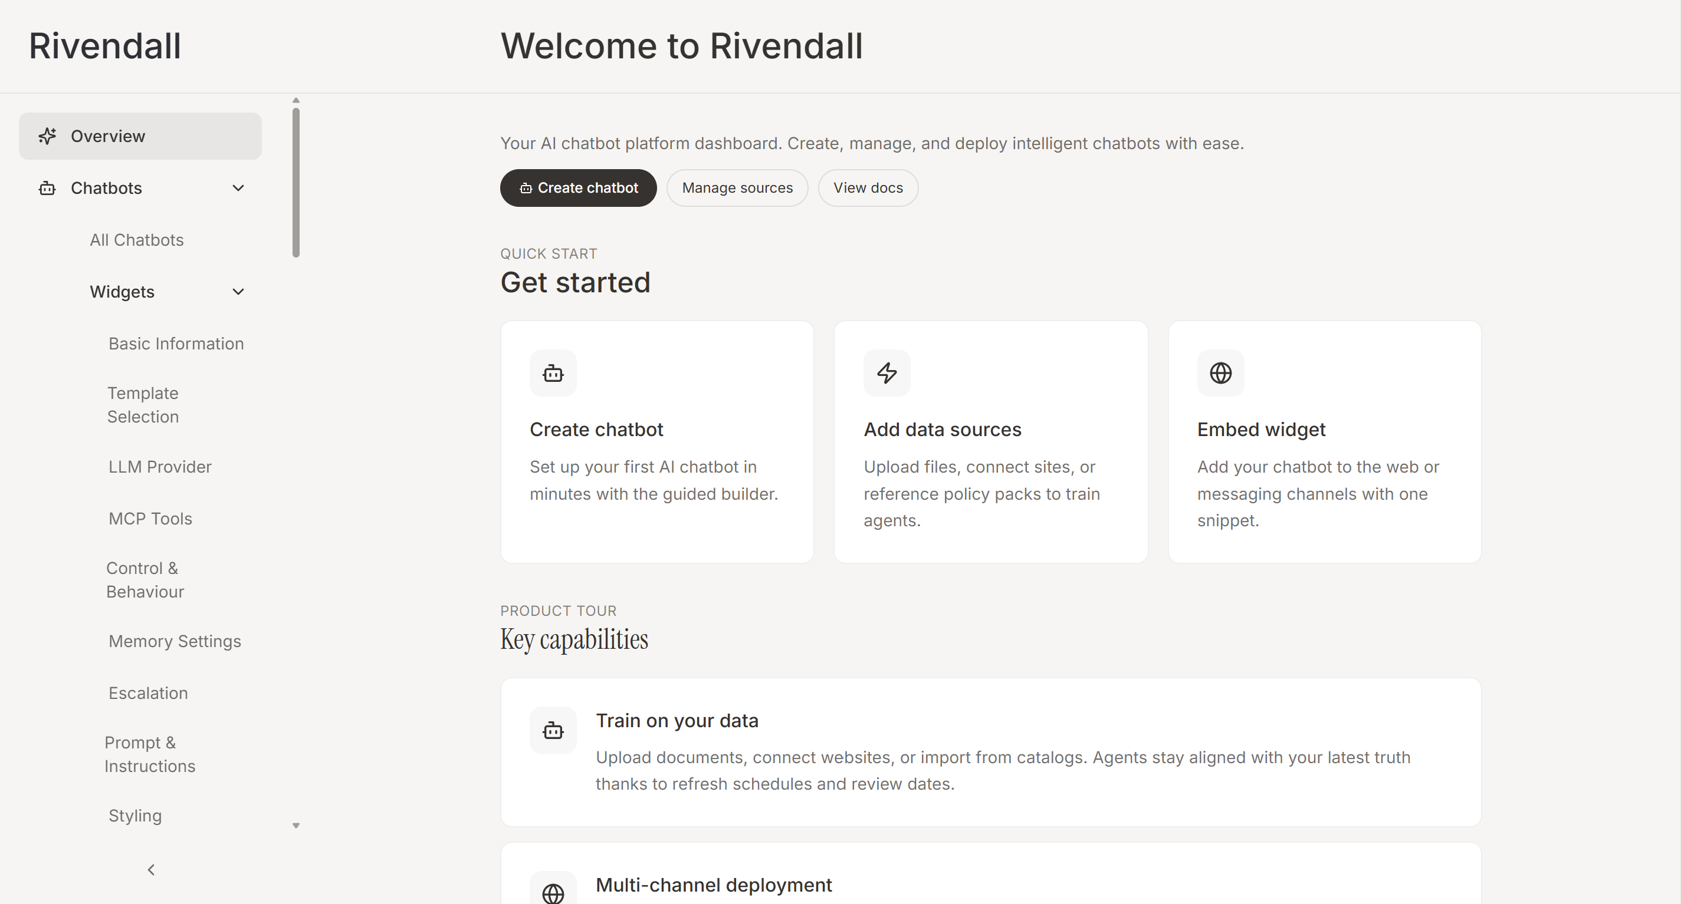Click the sidebar vertical scrollbar thumb
Image resolution: width=1681 pixels, height=904 pixels.
296,183
